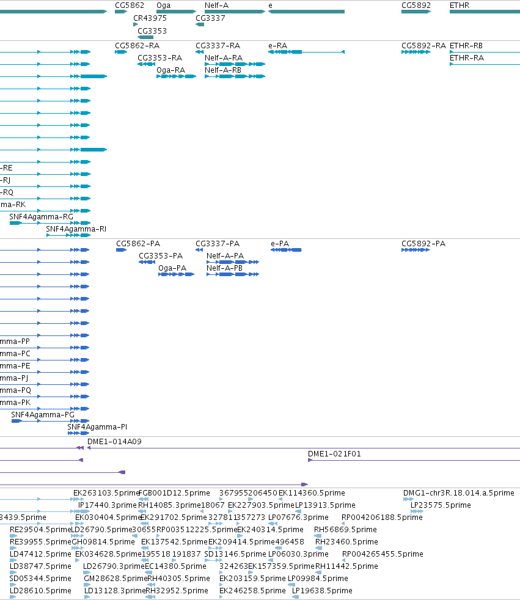The height and width of the screenshot is (600, 520).
Task: Select the GM28628.5prime EST label
Action: point(115,579)
